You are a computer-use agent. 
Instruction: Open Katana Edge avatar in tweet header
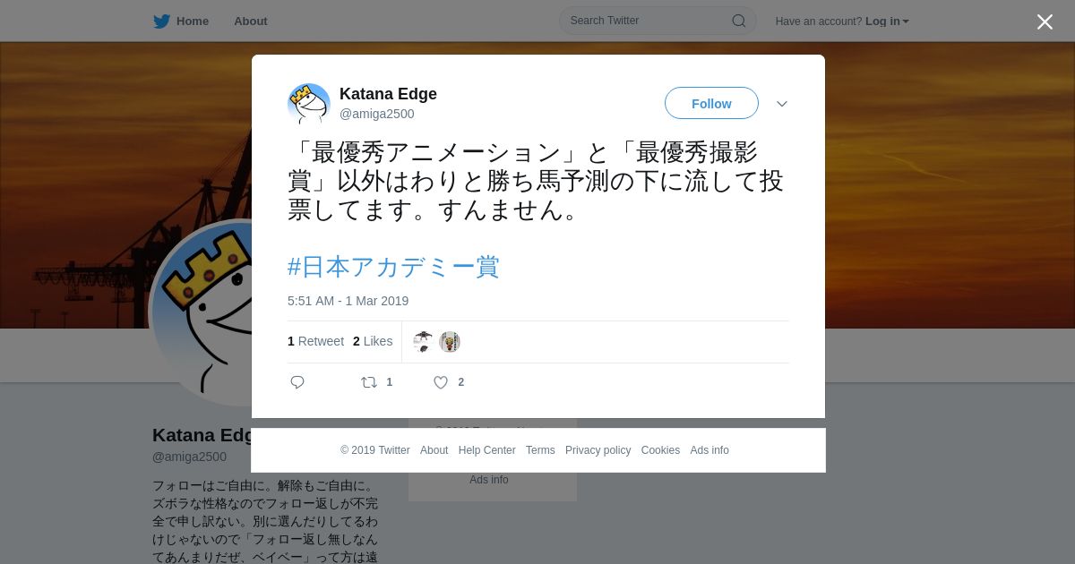[309, 104]
